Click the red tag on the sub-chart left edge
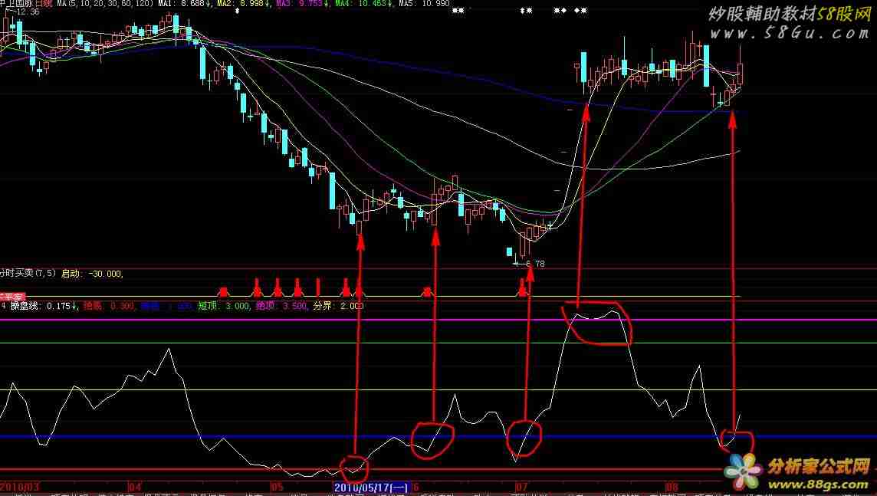This screenshot has height=496, width=877. [12, 297]
